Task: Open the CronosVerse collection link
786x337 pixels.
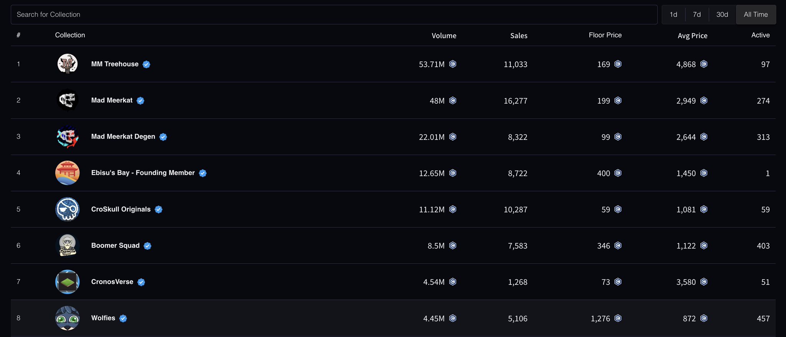Action: point(112,282)
